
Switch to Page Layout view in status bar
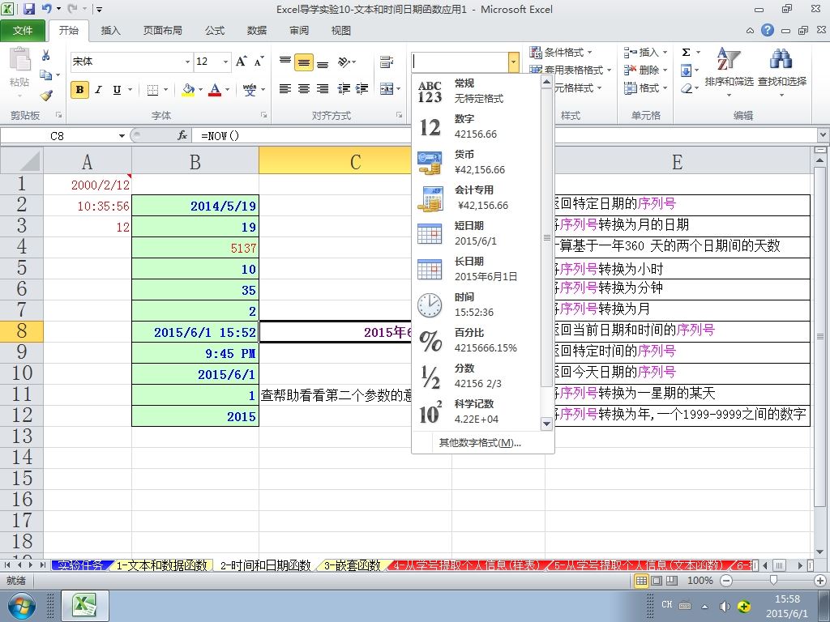[x=657, y=581]
